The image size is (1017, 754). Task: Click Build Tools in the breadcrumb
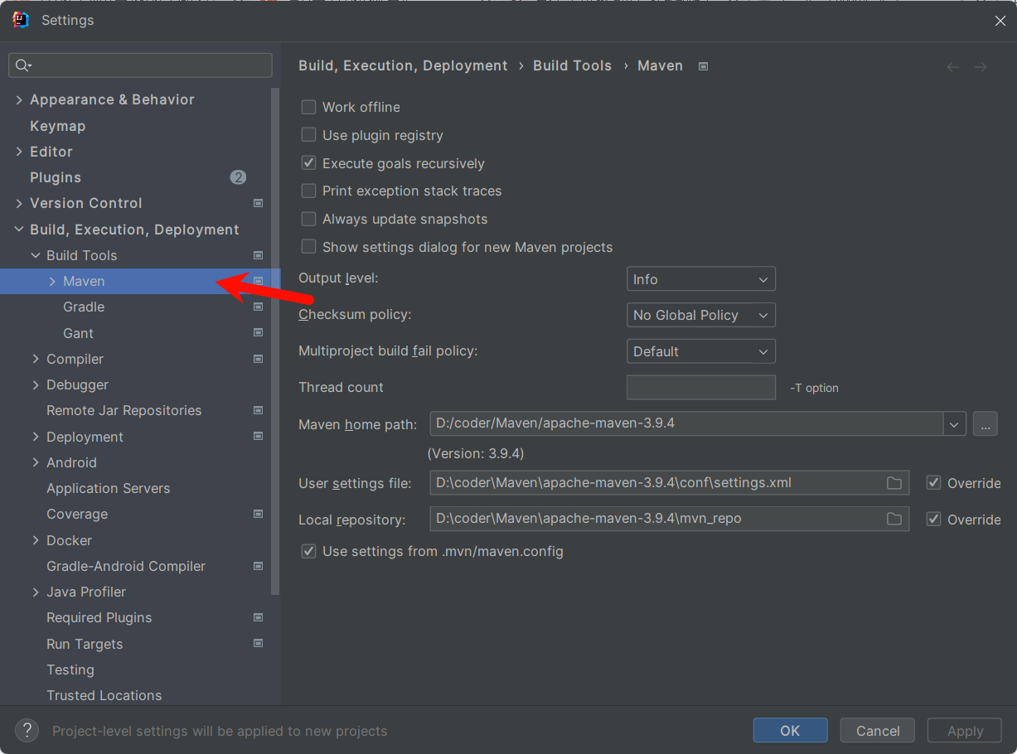(572, 65)
